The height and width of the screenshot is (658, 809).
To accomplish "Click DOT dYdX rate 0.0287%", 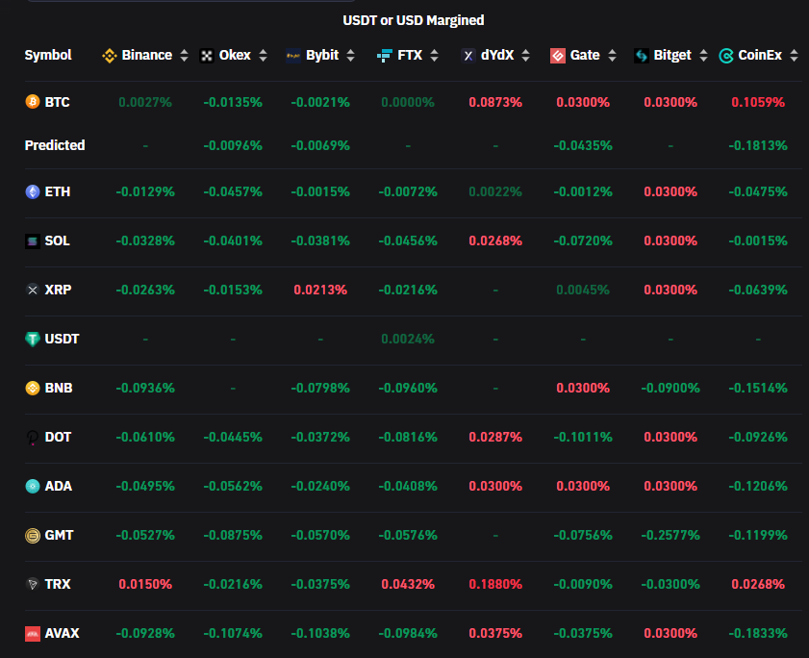I will point(495,437).
